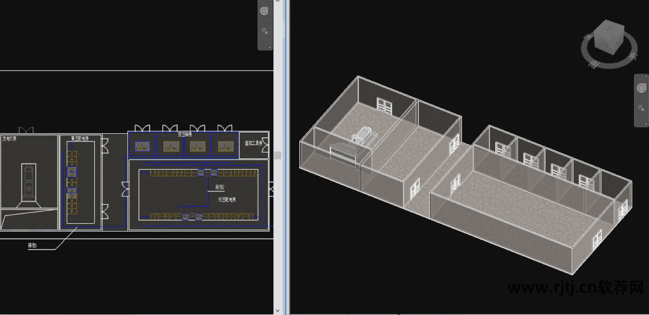Expand the 3D view navigation bar customize arrow

click(646, 124)
